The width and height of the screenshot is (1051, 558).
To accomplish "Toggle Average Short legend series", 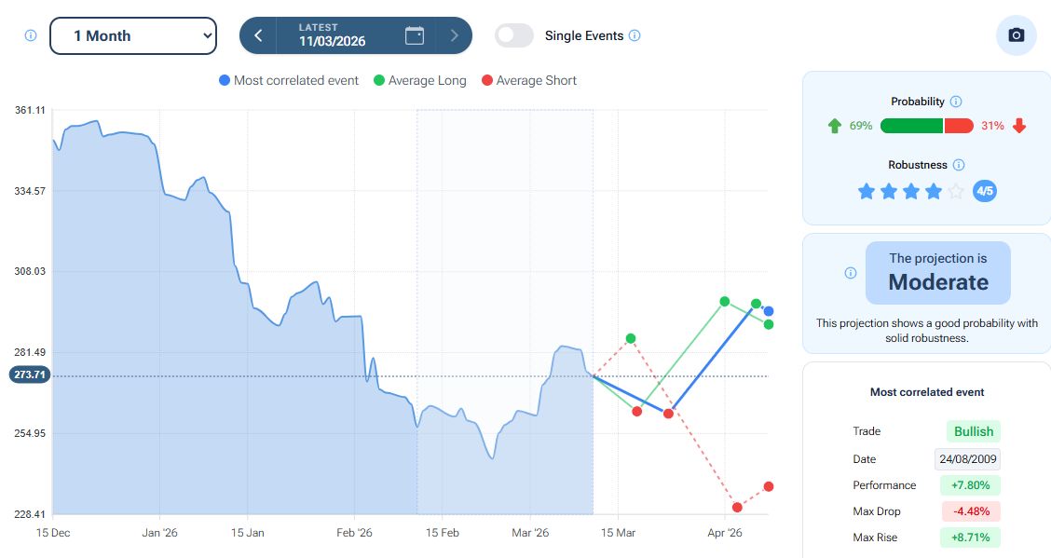I will point(528,81).
